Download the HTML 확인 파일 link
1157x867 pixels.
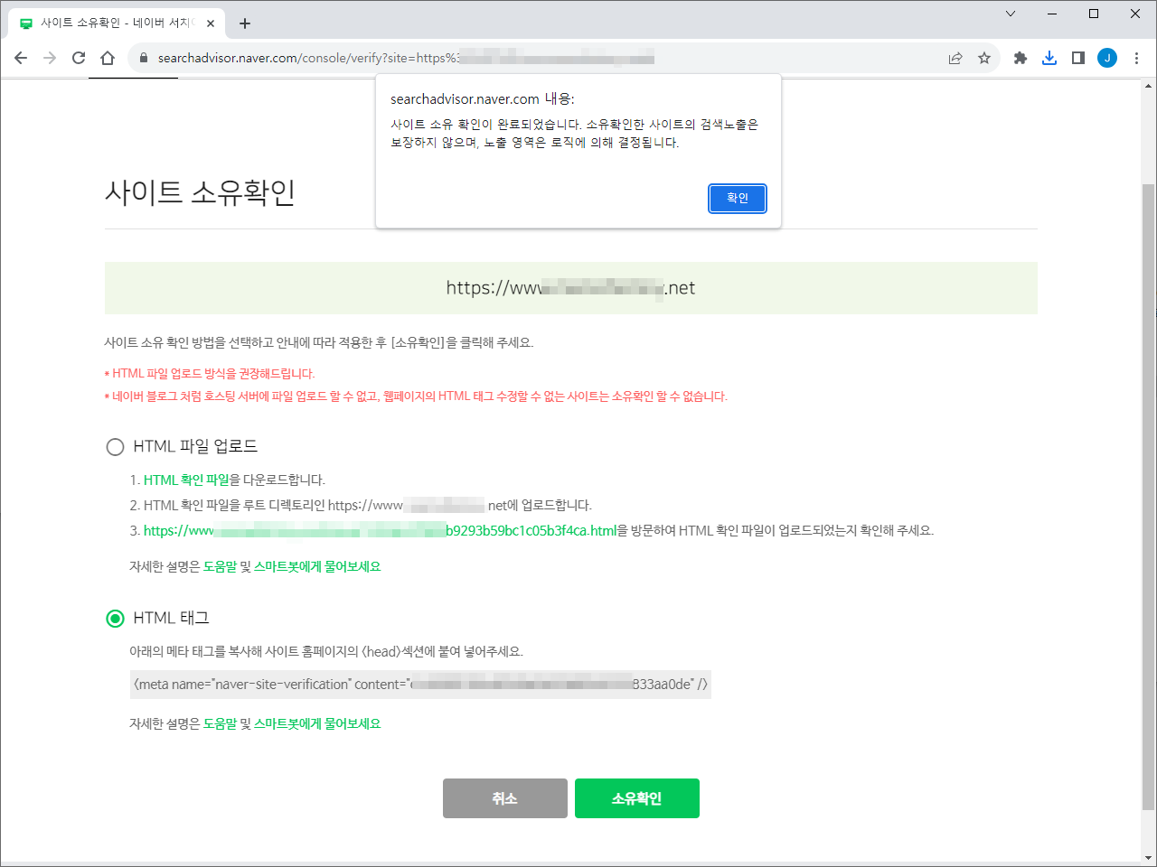pyautogui.click(x=186, y=480)
